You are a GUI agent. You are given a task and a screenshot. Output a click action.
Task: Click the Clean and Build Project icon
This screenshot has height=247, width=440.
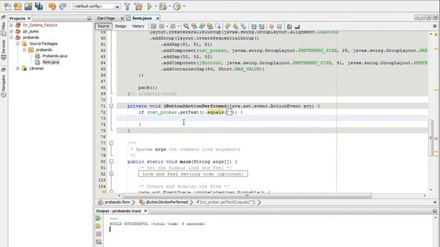(138, 6)
